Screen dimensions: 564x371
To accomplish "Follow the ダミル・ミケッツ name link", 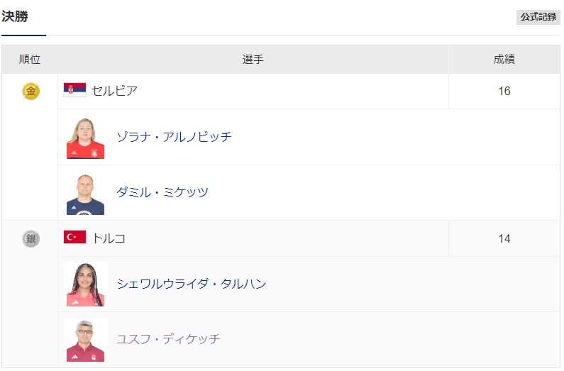I will pyautogui.click(x=162, y=192).
